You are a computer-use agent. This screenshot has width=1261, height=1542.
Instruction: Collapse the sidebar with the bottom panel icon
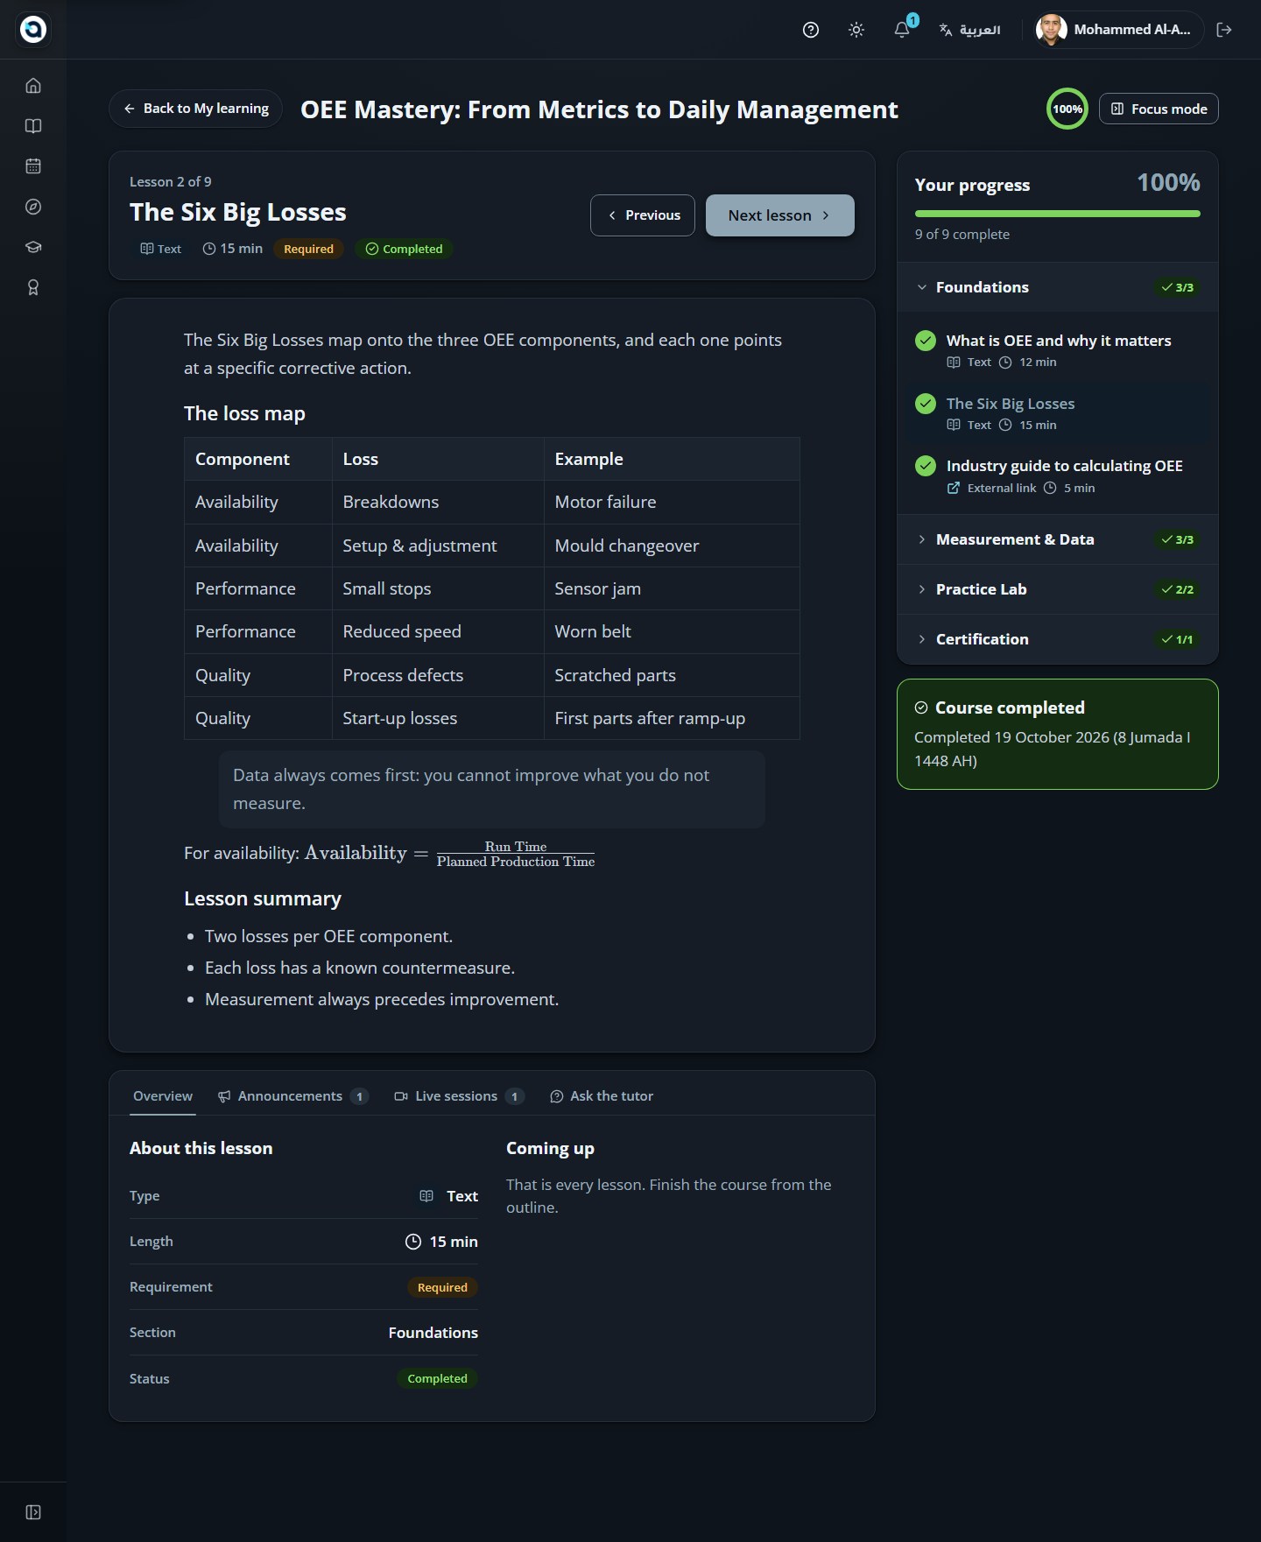coord(33,1512)
